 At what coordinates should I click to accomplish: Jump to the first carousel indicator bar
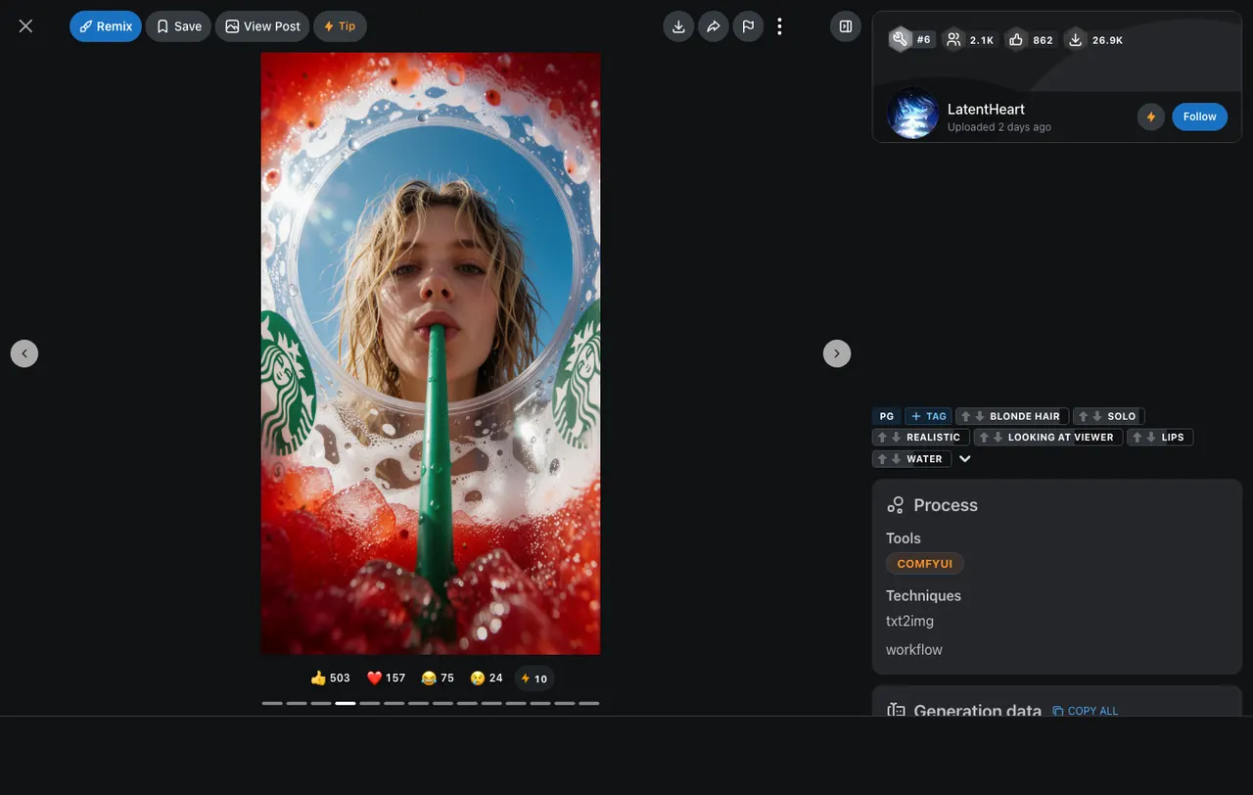pyautogui.click(x=272, y=703)
